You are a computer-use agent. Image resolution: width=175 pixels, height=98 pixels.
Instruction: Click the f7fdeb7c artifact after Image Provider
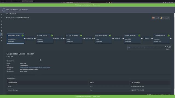118,39
